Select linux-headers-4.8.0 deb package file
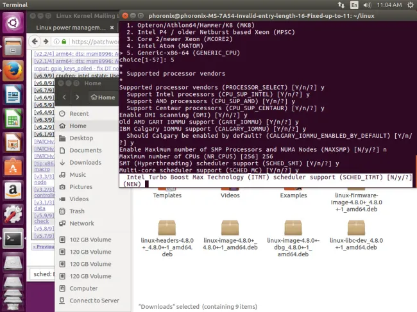Image resolution: width=417 pixels, height=312 pixels. coord(167,238)
